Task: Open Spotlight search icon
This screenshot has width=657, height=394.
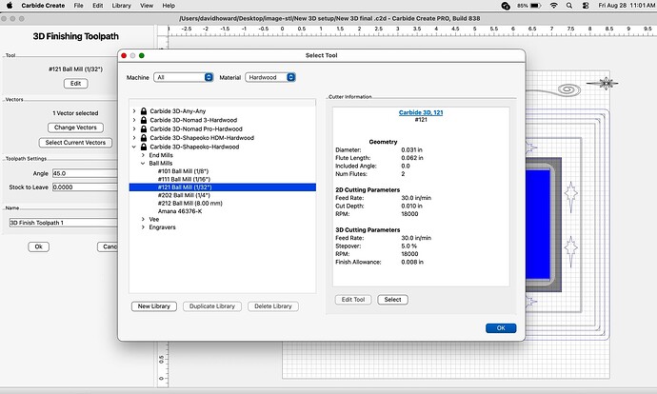Action: 569,6
